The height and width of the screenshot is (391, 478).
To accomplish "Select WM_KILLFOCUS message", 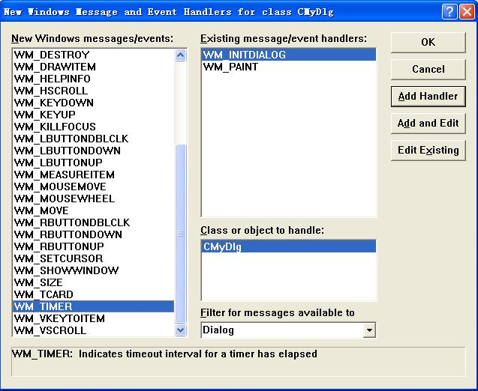I will click(94, 127).
